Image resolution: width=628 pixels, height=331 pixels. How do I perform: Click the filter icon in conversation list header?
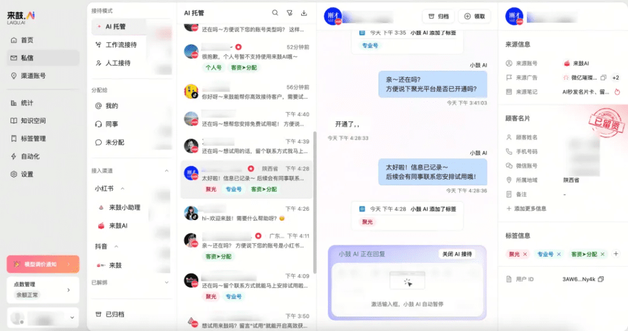[289, 13]
